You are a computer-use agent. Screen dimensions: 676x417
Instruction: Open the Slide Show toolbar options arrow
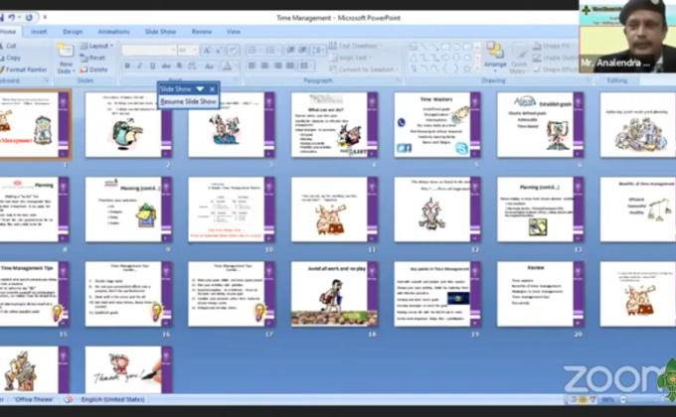click(x=200, y=88)
